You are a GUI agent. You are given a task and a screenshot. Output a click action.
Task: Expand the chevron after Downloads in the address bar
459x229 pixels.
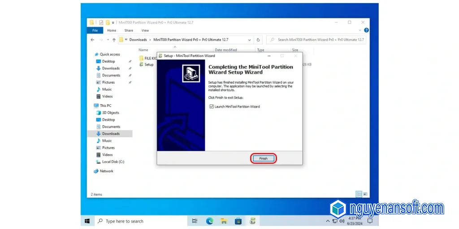pyautogui.click(x=150, y=40)
